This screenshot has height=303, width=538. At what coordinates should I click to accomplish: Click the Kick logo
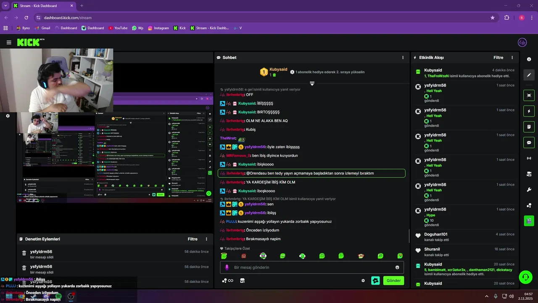coord(30,42)
